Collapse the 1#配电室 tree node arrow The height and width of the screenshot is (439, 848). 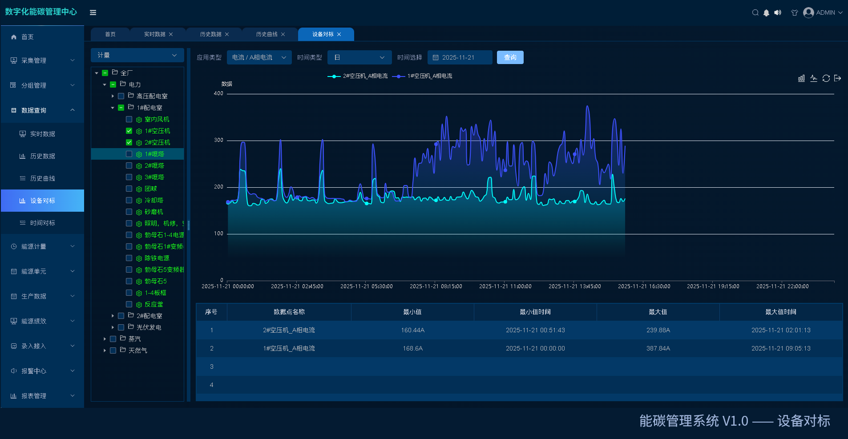tap(113, 108)
